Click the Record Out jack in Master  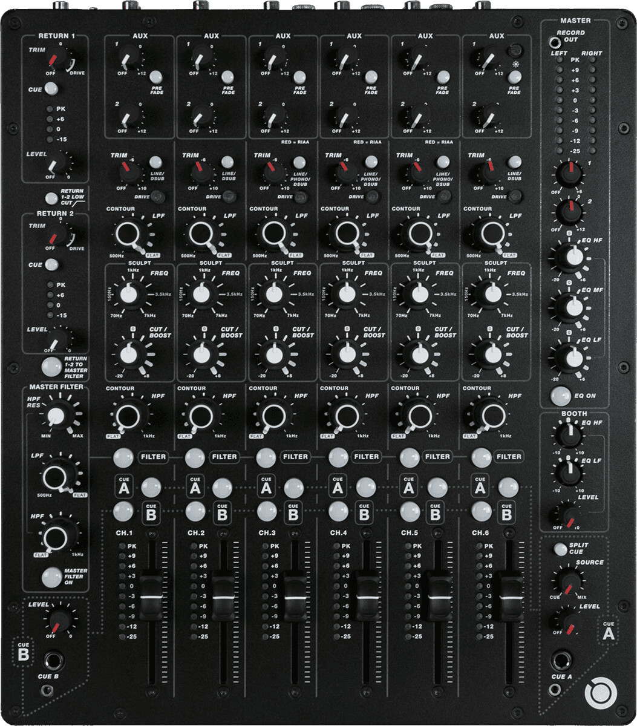click(x=553, y=42)
